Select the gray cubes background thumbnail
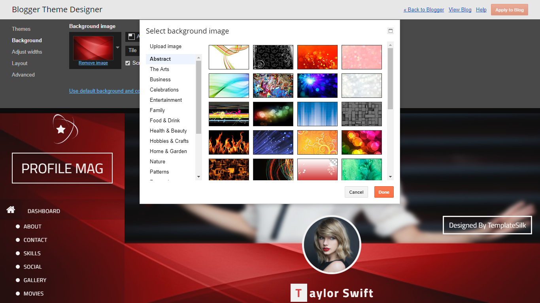540x303 pixels. [x=362, y=114]
